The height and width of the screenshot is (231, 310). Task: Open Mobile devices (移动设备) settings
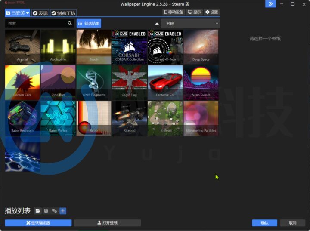pos(174,12)
